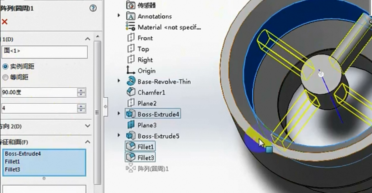Select the Chamfer1 feature icon

pyautogui.click(x=131, y=92)
